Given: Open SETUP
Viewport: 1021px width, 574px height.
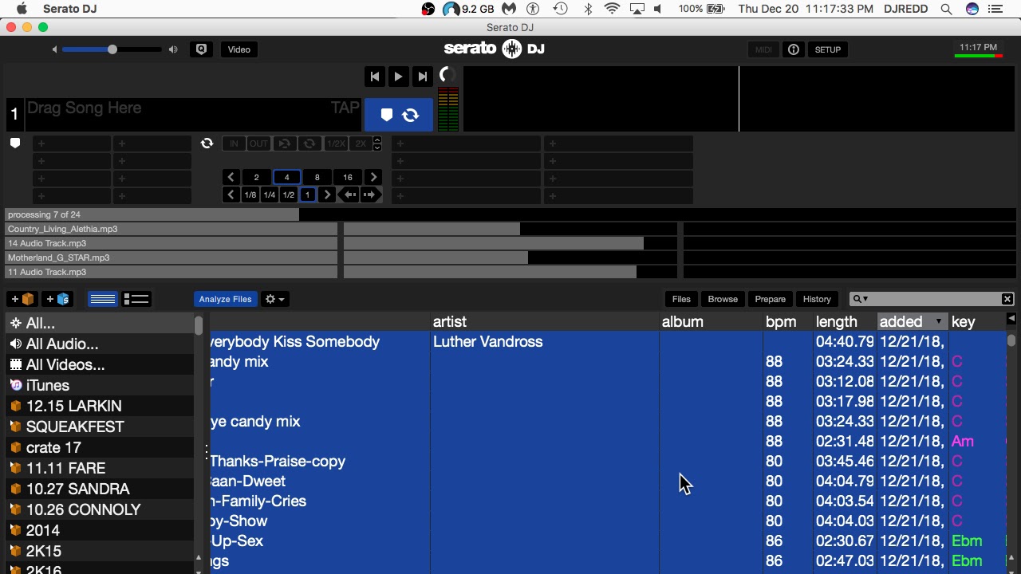Looking at the screenshot, I should [827, 49].
